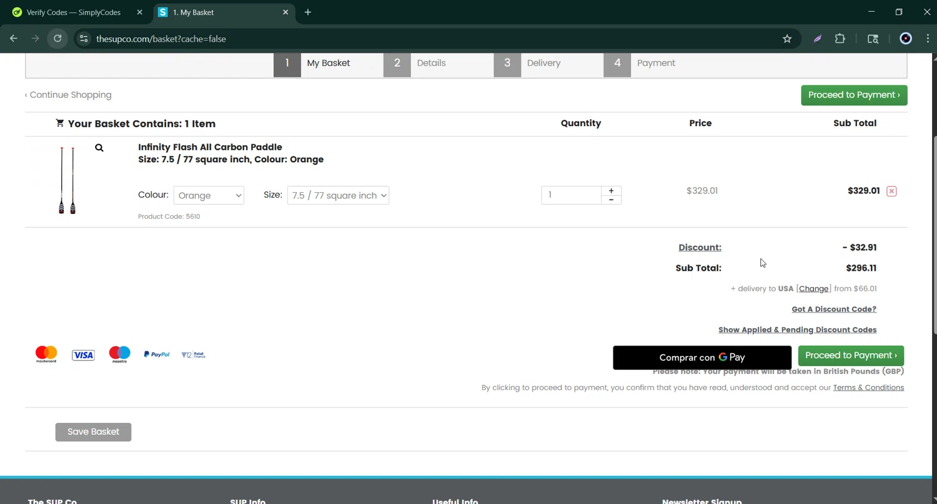937x504 pixels.
Task: Bookmark this page with the star icon
Action: [x=787, y=39]
